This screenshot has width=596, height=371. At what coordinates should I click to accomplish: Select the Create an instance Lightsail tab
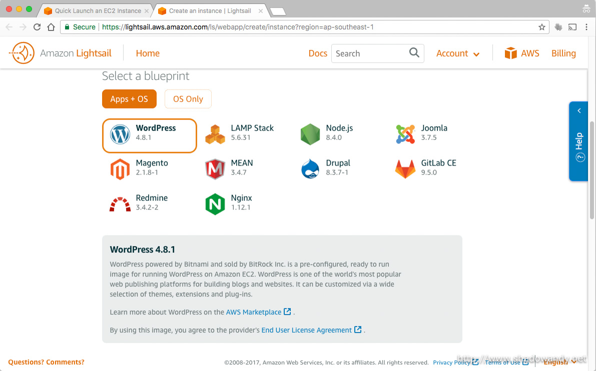pos(210,11)
